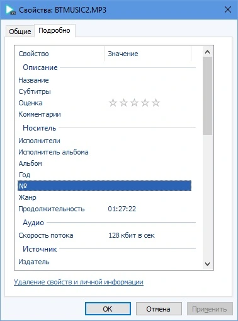This screenshot has height=321, width=238.
Task: Switch to the Общие tab
Action: [x=20, y=32]
